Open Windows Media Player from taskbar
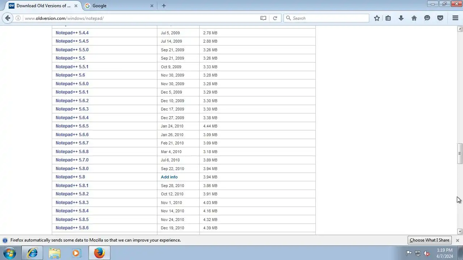 76,253
